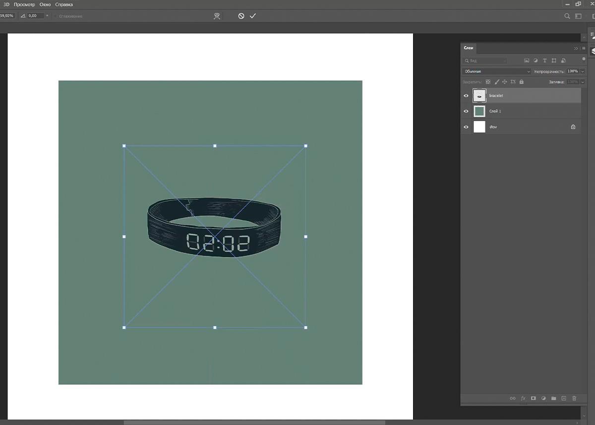Switch to warp mode icon in options bar

217,16
